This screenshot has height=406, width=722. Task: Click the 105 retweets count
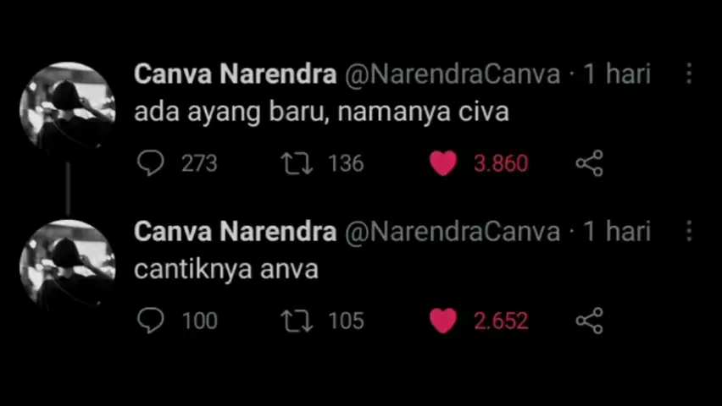click(346, 321)
